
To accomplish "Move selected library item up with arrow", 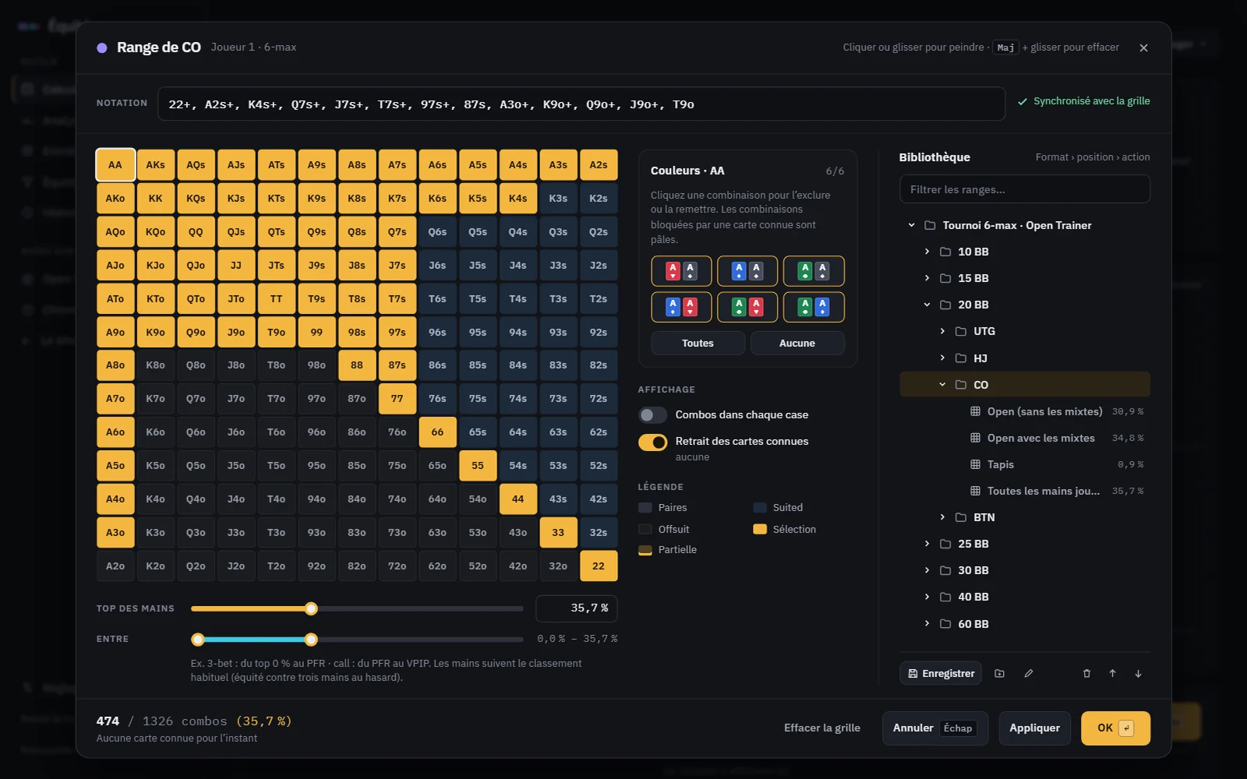I will coord(1112,673).
